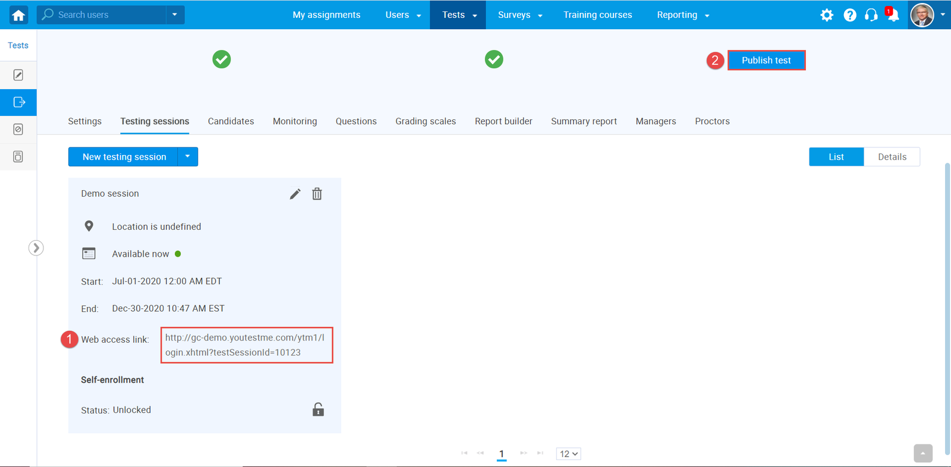951x467 pixels.
Task: Click the Publish test button
Action: (x=766, y=61)
